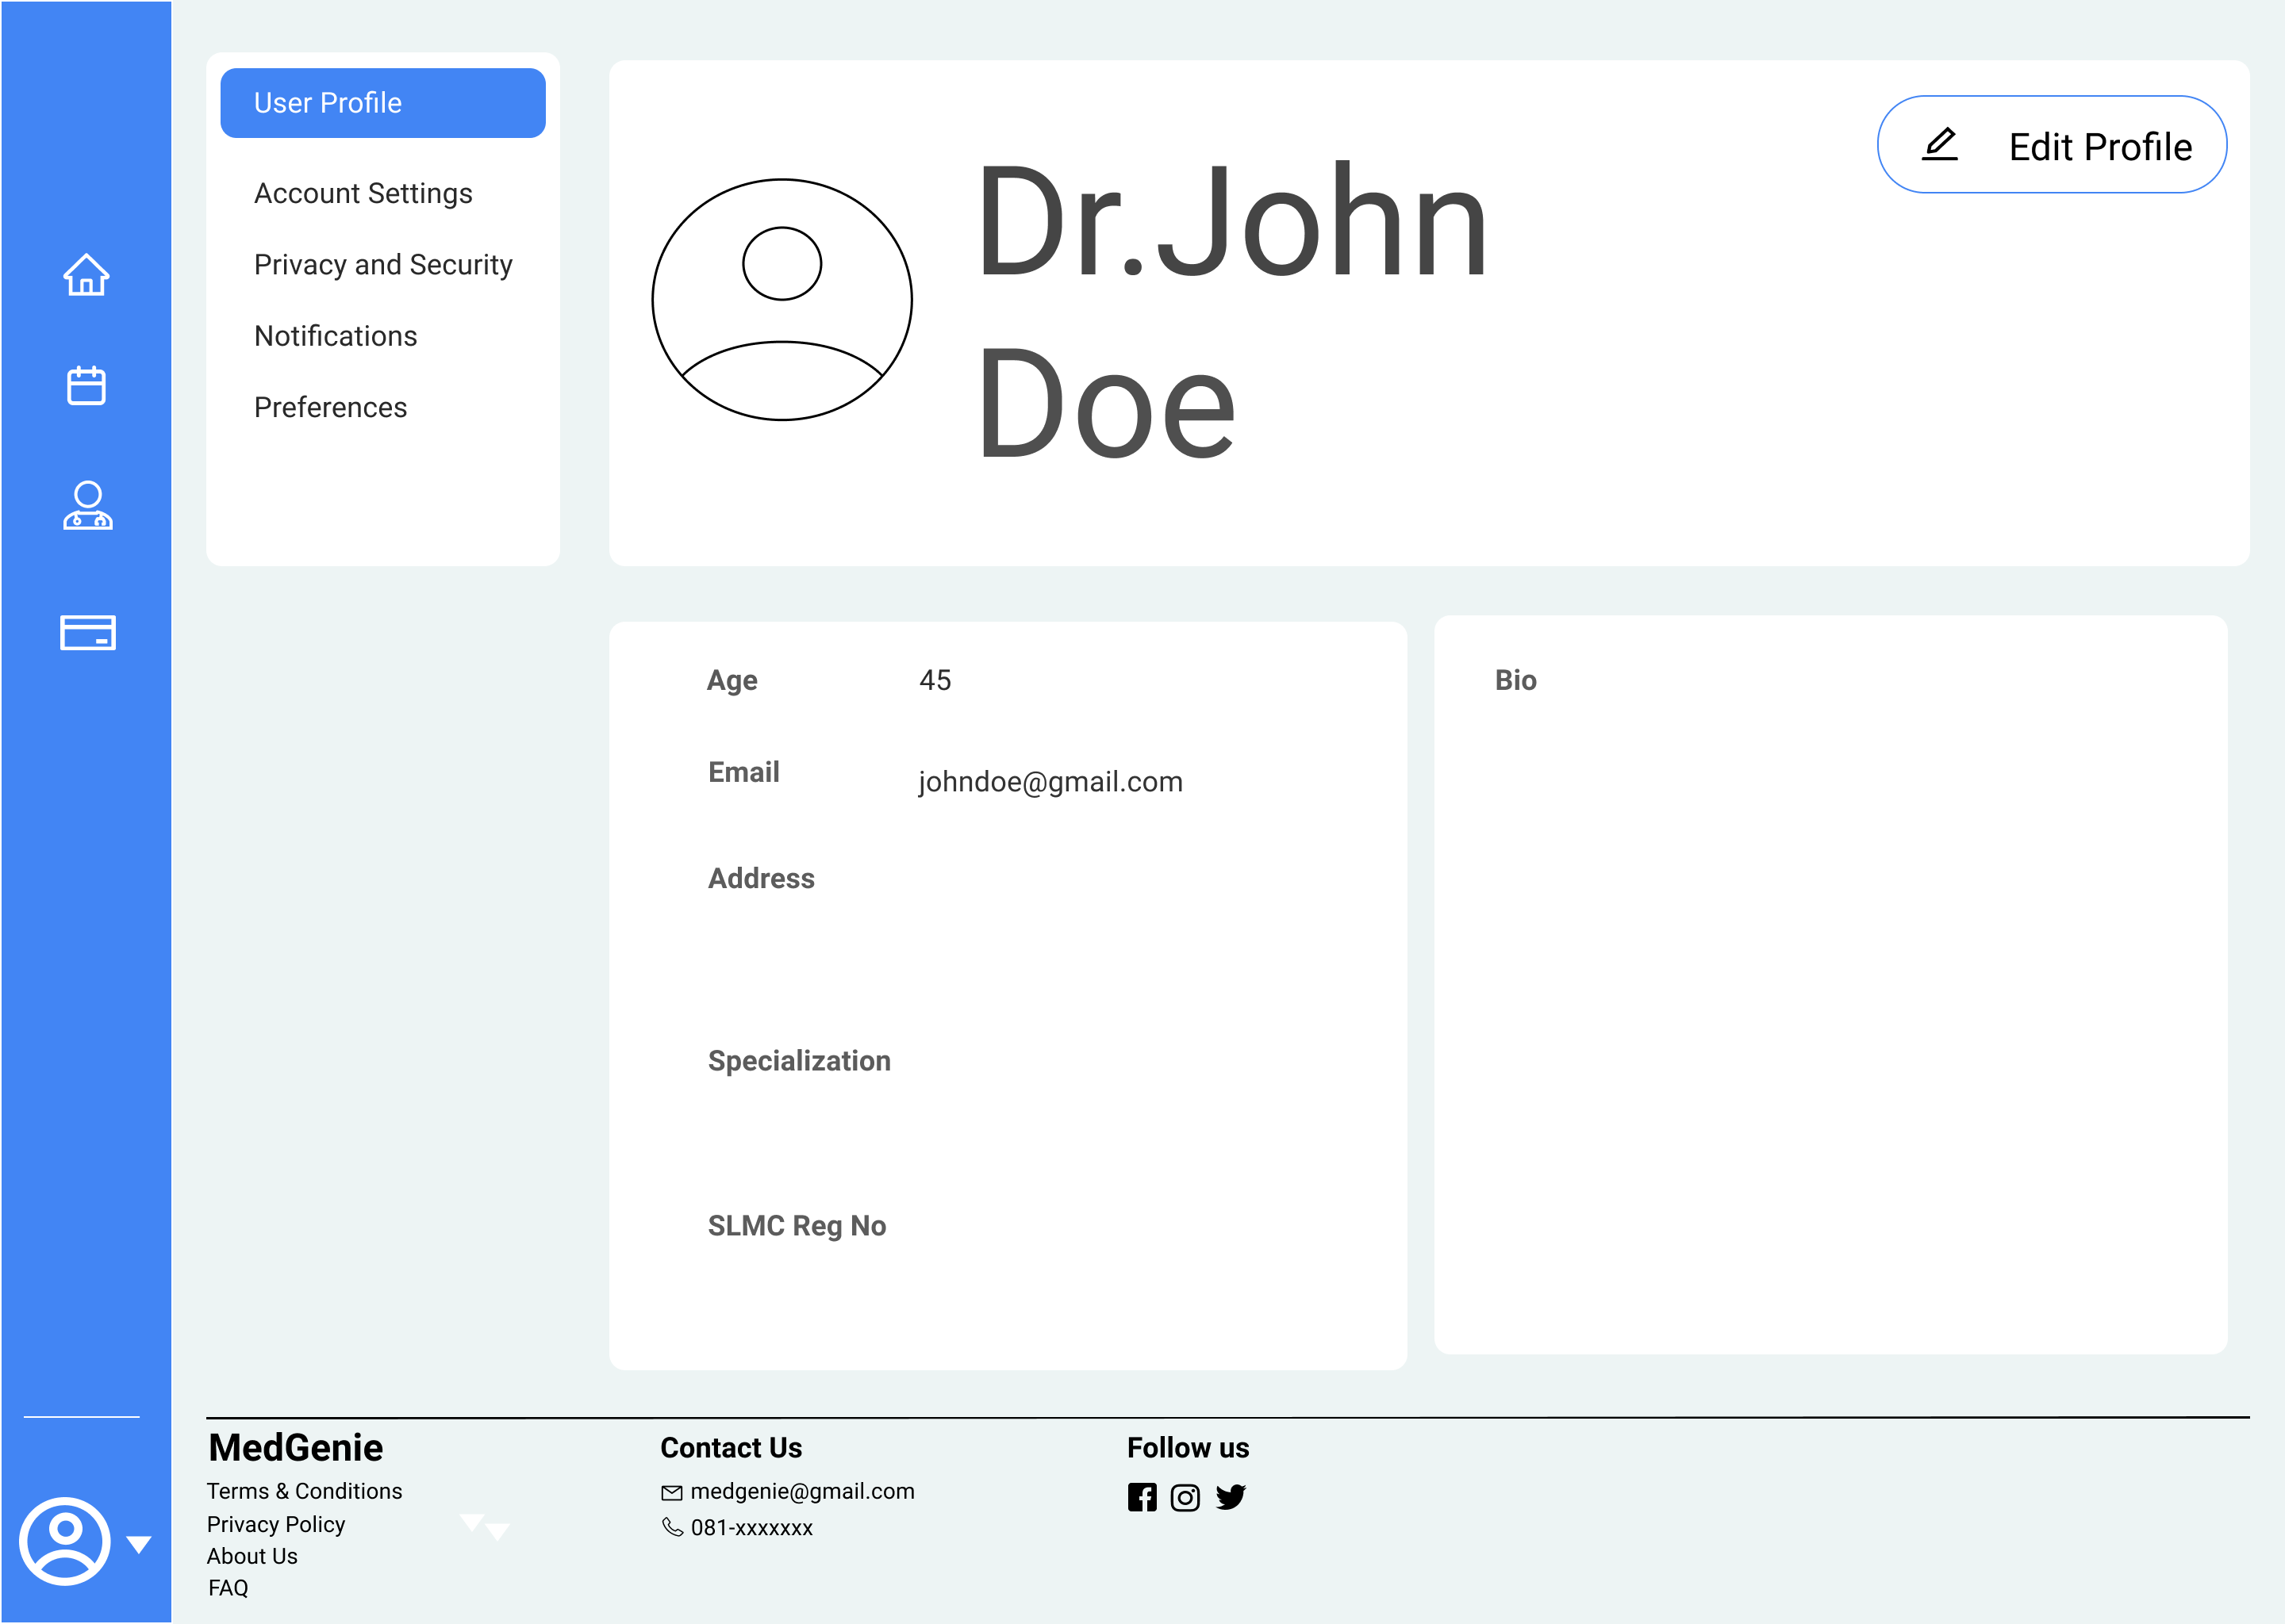This screenshot has height=1624, width=2285.
Task: Open the doctor stethoscope sidebar icon
Action: click(x=87, y=506)
